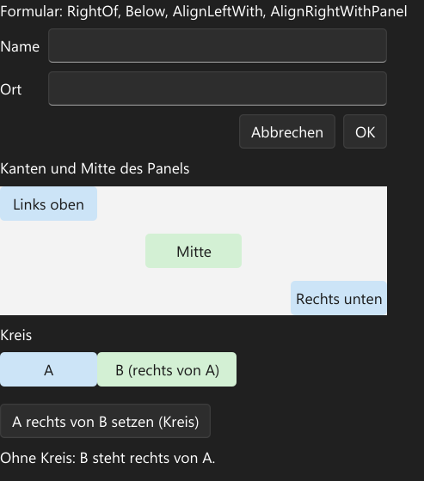Click the Formular heading text
This screenshot has width=424, height=481.
(x=203, y=12)
